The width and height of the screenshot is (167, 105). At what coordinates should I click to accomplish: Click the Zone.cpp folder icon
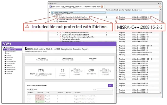pos(6,73)
